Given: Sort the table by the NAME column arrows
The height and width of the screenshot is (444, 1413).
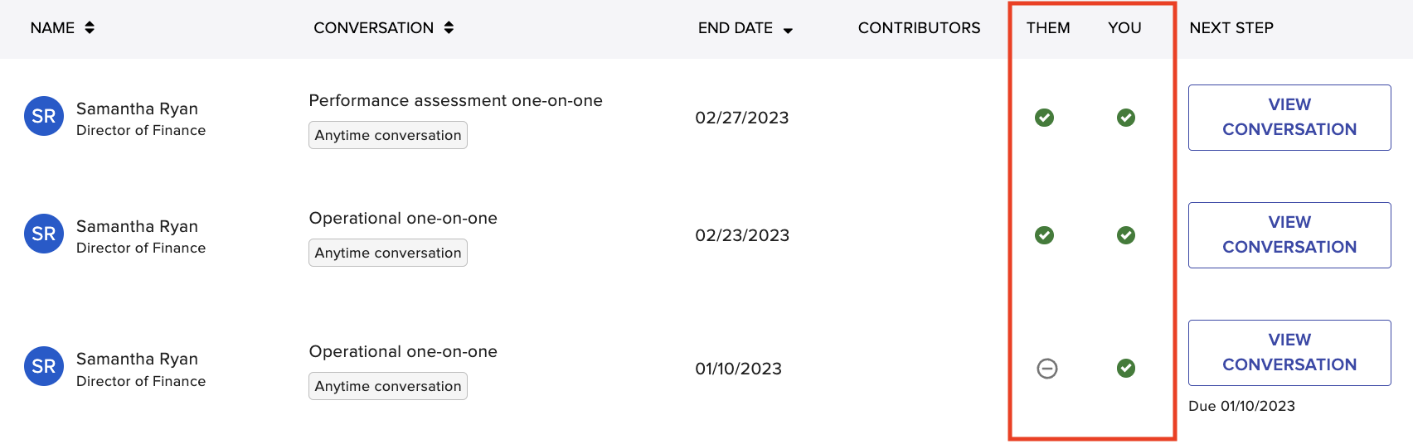Looking at the screenshot, I should (90, 27).
